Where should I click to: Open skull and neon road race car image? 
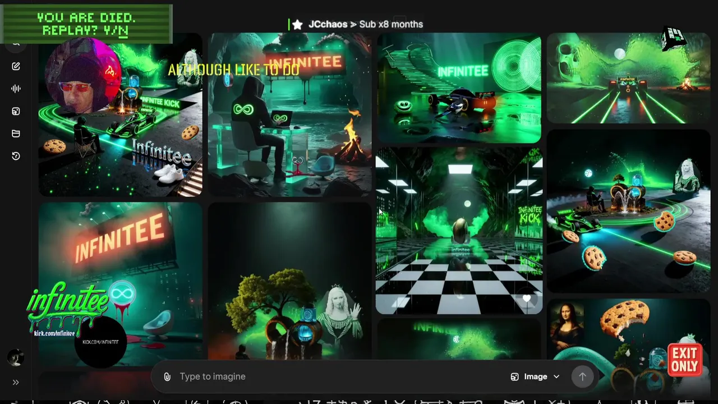(628, 78)
